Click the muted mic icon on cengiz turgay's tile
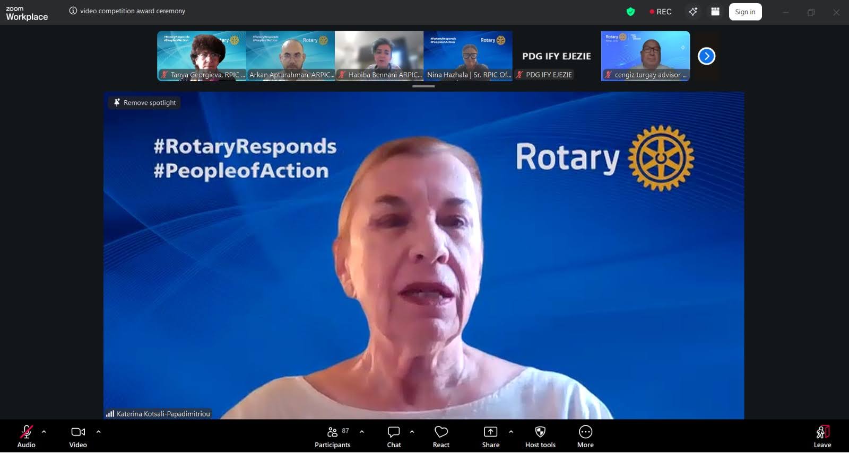Screen dimensions: 849x453 point(609,75)
